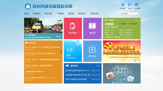This screenshot has height=91, width=163.
Task: Switch to the 明日值班 tab
Action: pyautogui.click(x=133, y=24)
